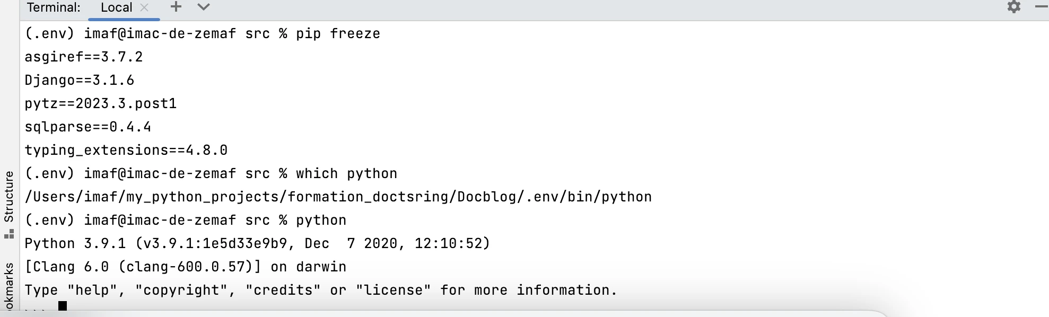Click the Python 3.9.1 version line

pyautogui.click(x=257, y=244)
